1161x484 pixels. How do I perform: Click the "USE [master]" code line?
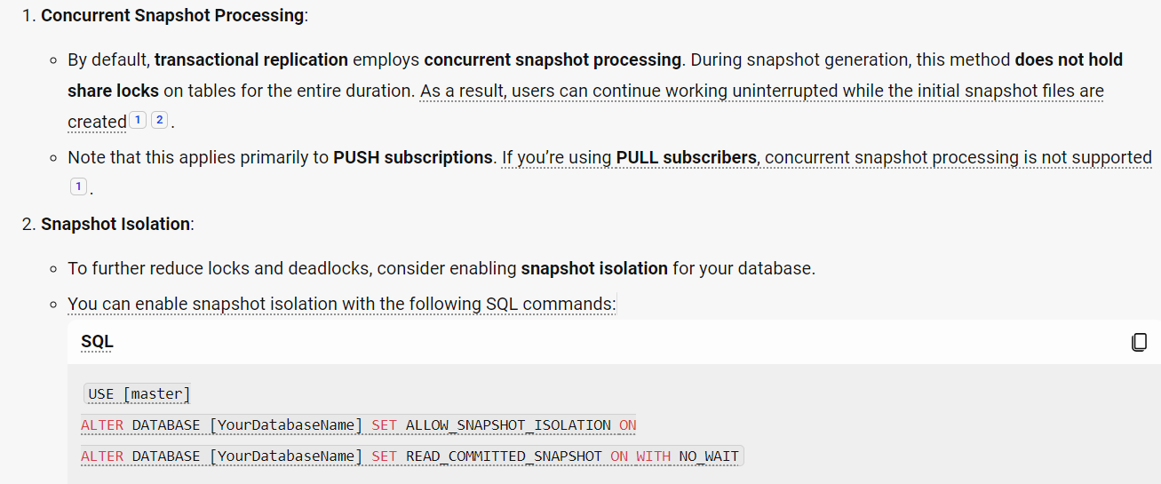[x=139, y=394]
